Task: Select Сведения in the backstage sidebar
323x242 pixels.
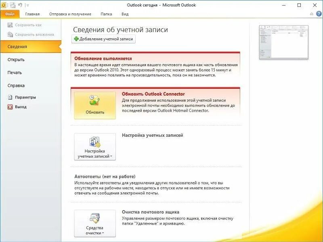Action: tap(31, 47)
